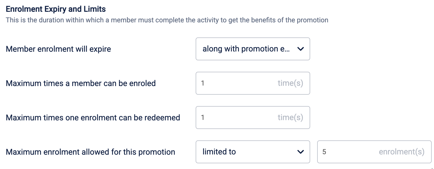434x169 pixels.
Task: Click the 'Maximum times a member can be enroled' label
Action: (x=81, y=83)
